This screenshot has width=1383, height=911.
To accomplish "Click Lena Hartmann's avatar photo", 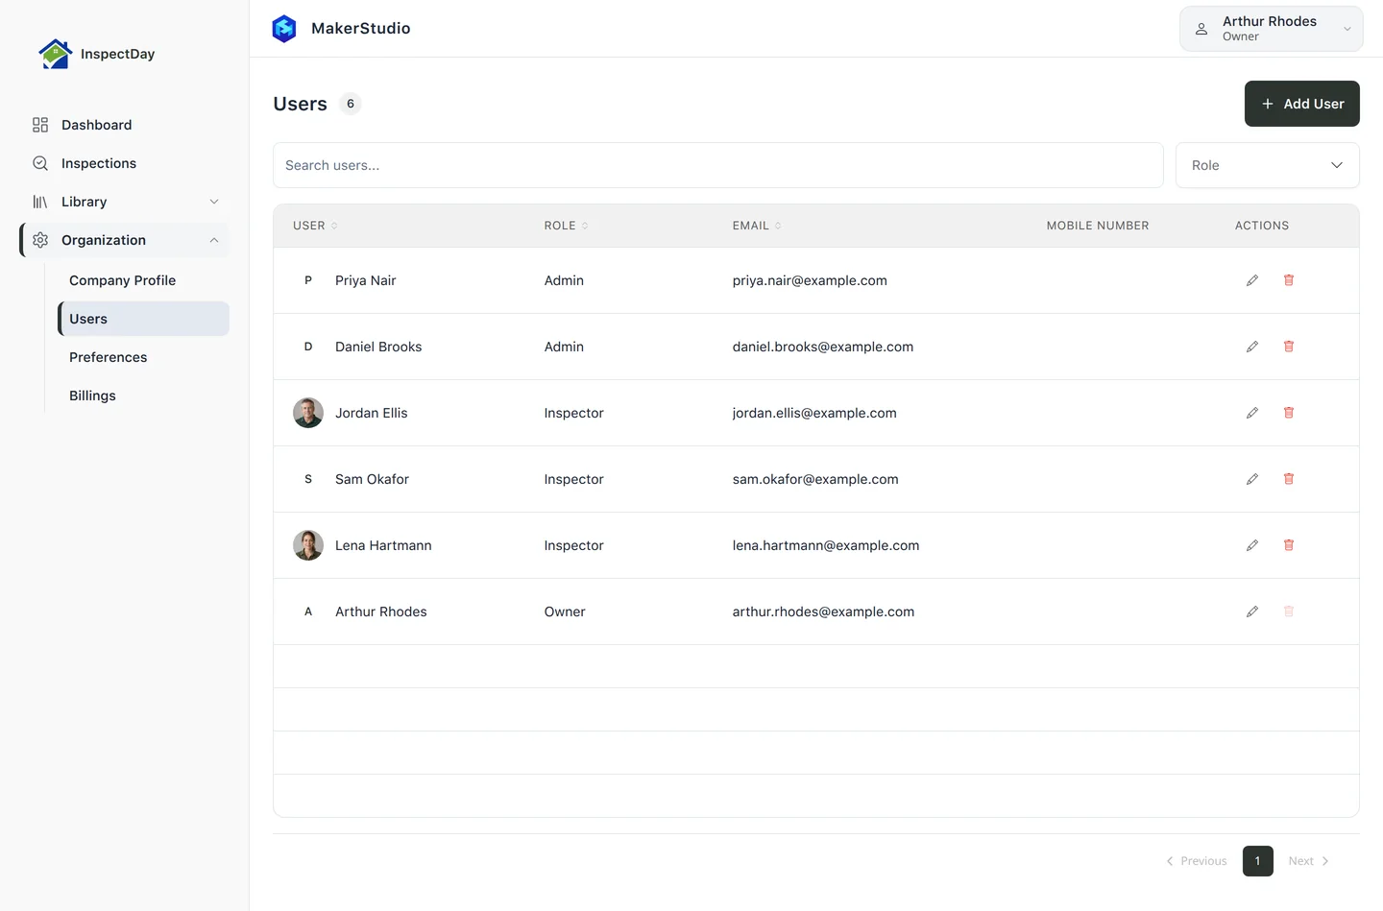I will pyautogui.click(x=308, y=545).
